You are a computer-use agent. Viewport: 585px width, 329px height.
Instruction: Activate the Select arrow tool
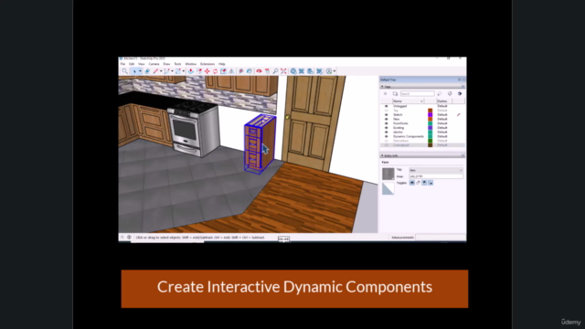pos(134,71)
